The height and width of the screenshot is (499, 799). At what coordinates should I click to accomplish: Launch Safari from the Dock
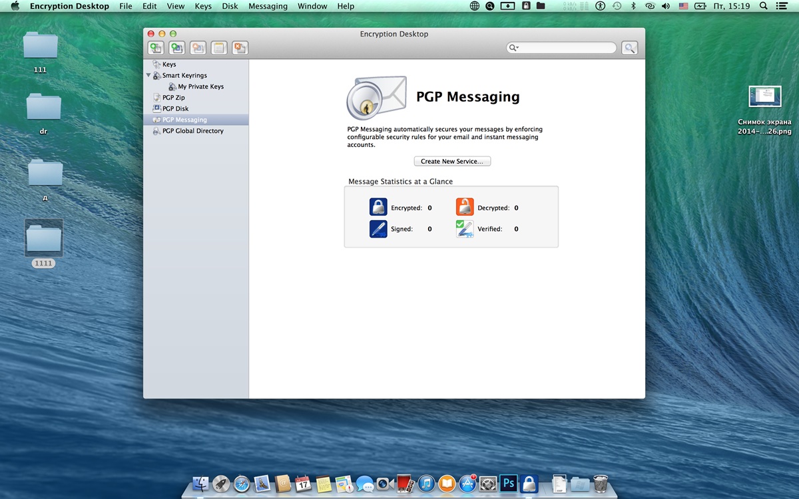tap(242, 484)
